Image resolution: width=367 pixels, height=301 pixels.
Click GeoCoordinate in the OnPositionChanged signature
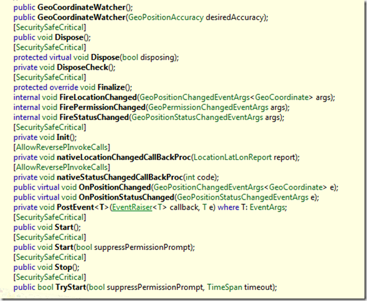coord(296,187)
